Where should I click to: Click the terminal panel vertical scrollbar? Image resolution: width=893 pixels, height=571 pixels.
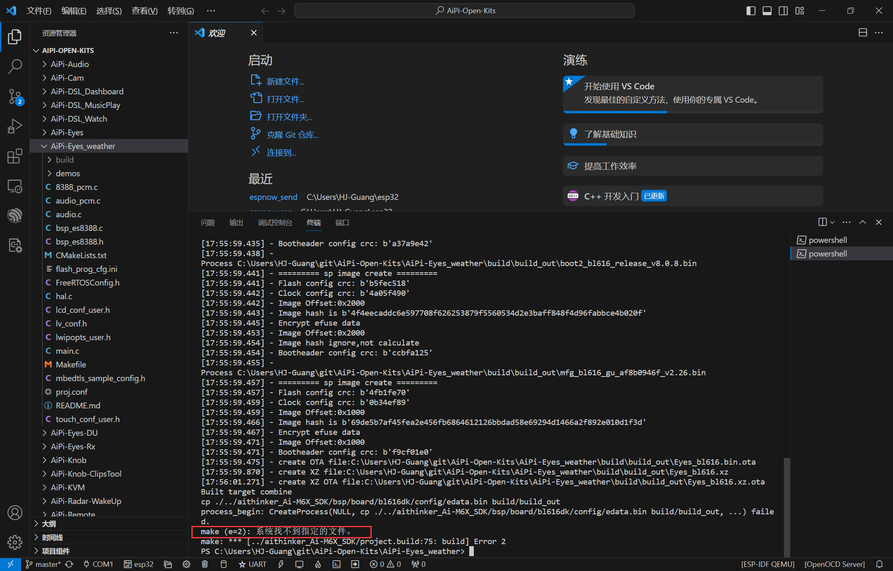tap(787, 507)
